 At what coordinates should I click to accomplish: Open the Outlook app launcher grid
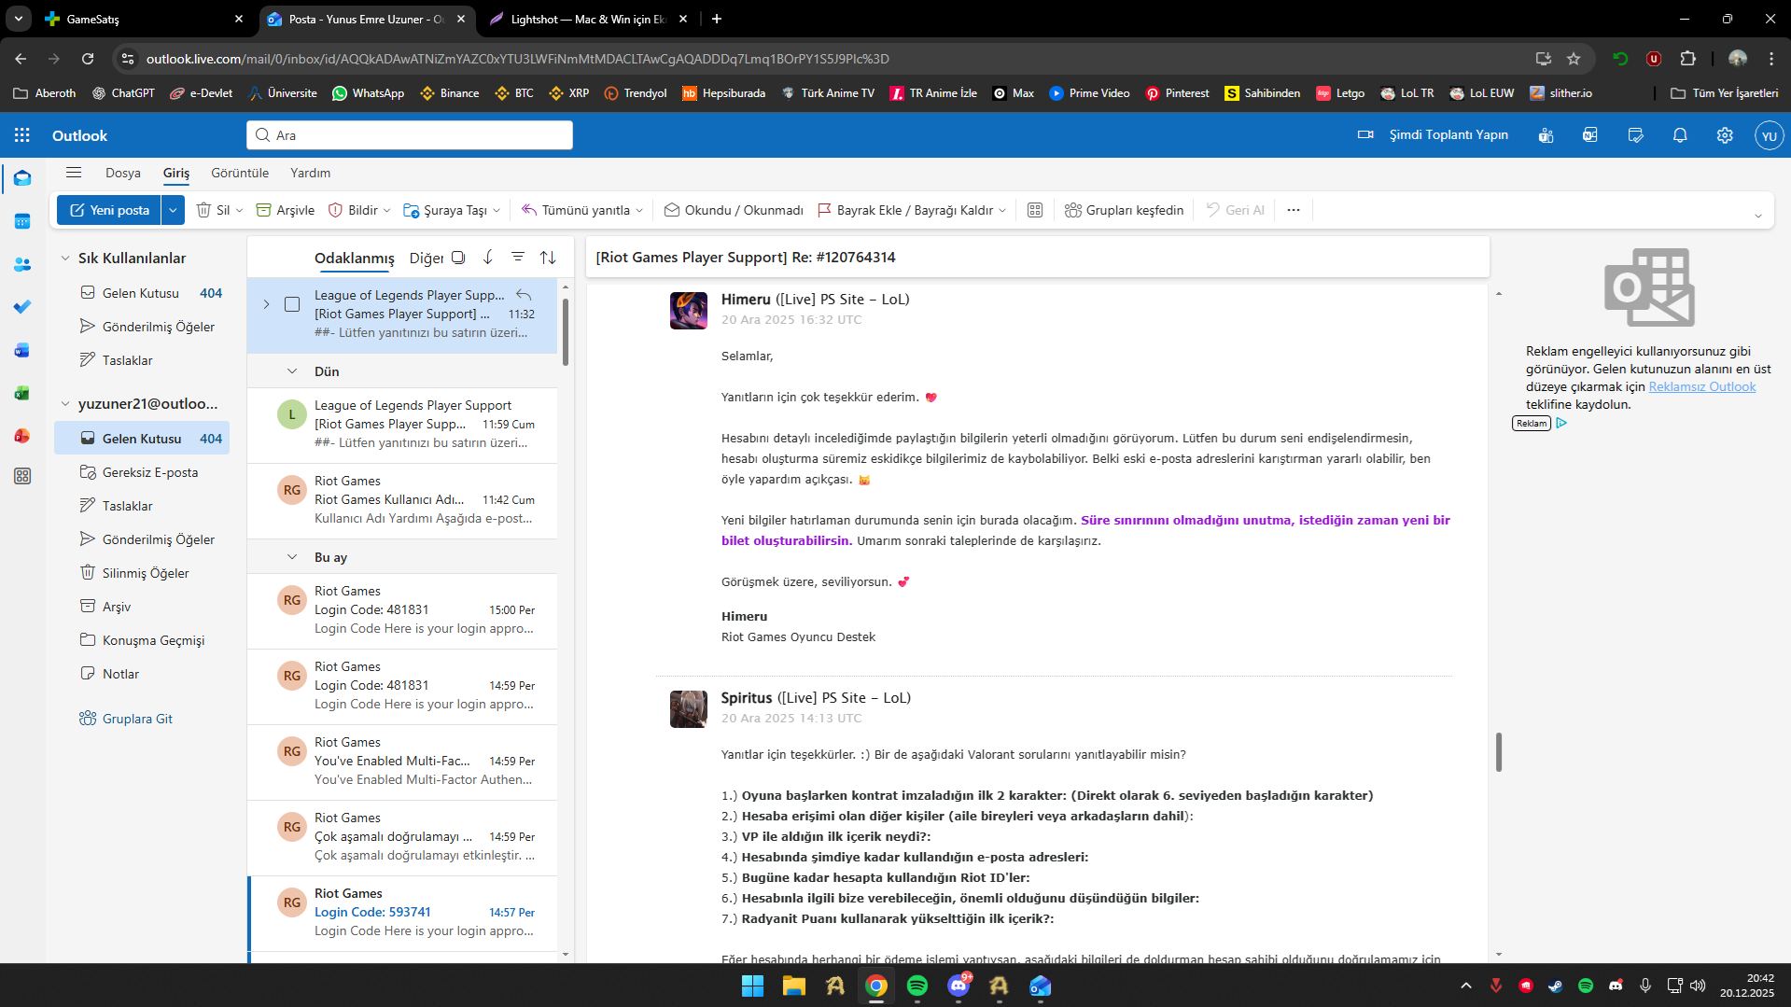point(22,135)
